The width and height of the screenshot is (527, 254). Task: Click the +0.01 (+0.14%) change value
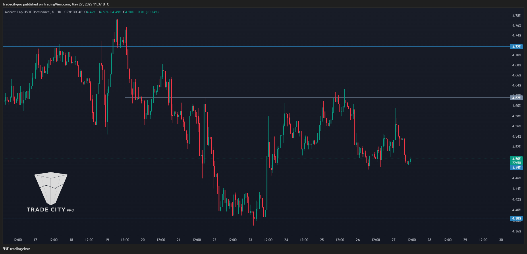147,12
